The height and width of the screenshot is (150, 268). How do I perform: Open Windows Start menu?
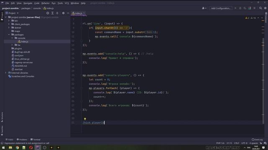coord(3,147)
